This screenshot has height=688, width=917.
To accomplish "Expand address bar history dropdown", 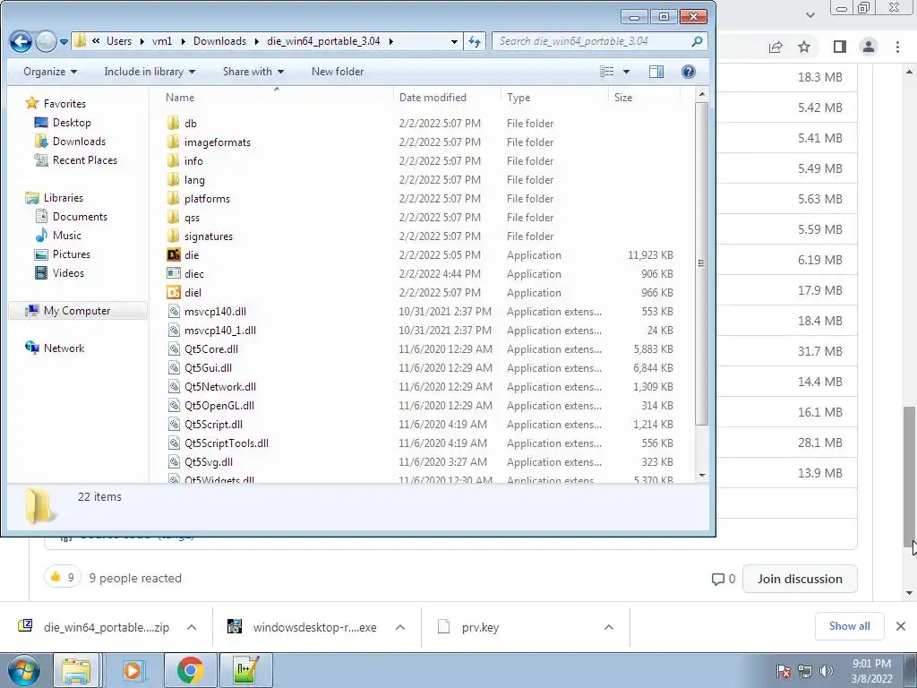I will click(454, 41).
